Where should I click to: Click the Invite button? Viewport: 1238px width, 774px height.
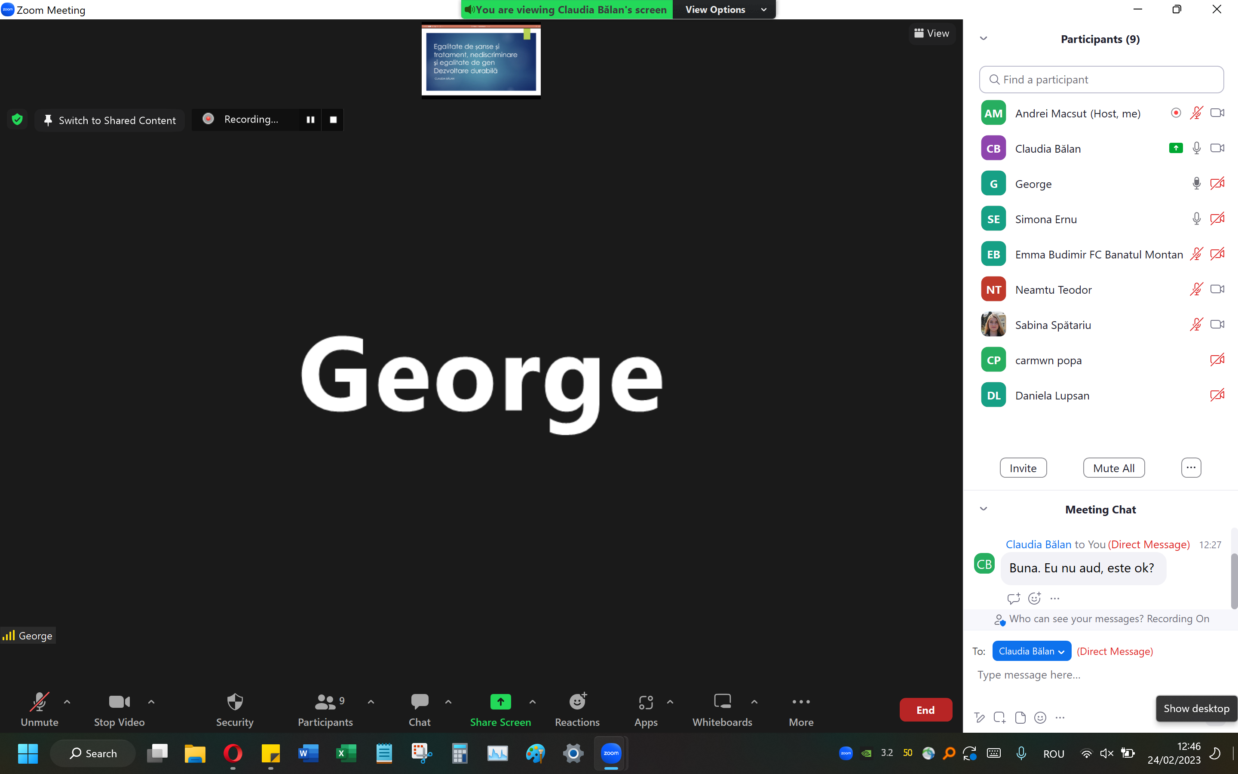(1023, 468)
